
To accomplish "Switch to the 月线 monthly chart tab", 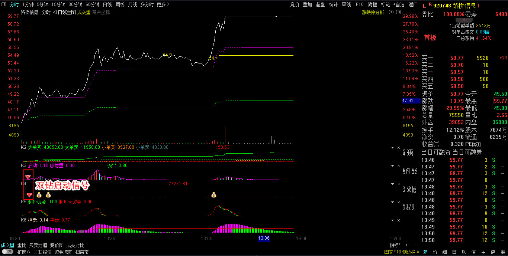I will pos(132,4).
